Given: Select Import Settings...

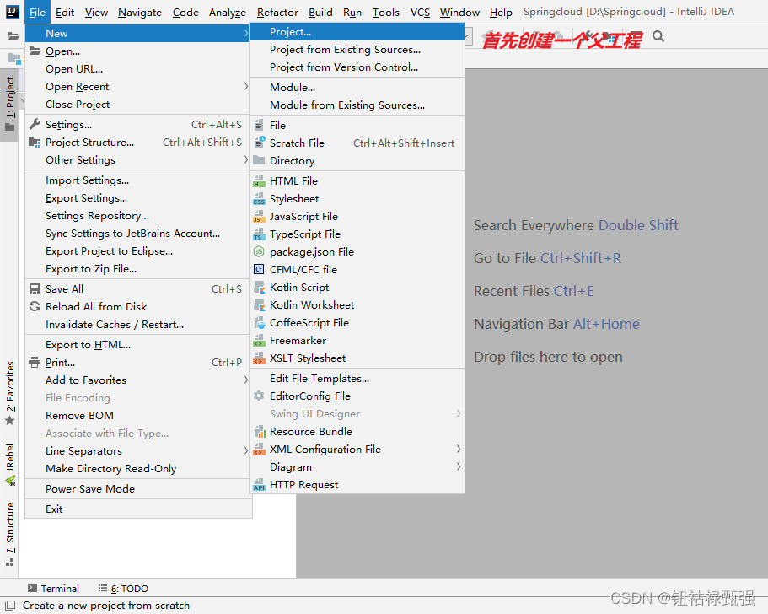Looking at the screenshot, I should point(137,180).
